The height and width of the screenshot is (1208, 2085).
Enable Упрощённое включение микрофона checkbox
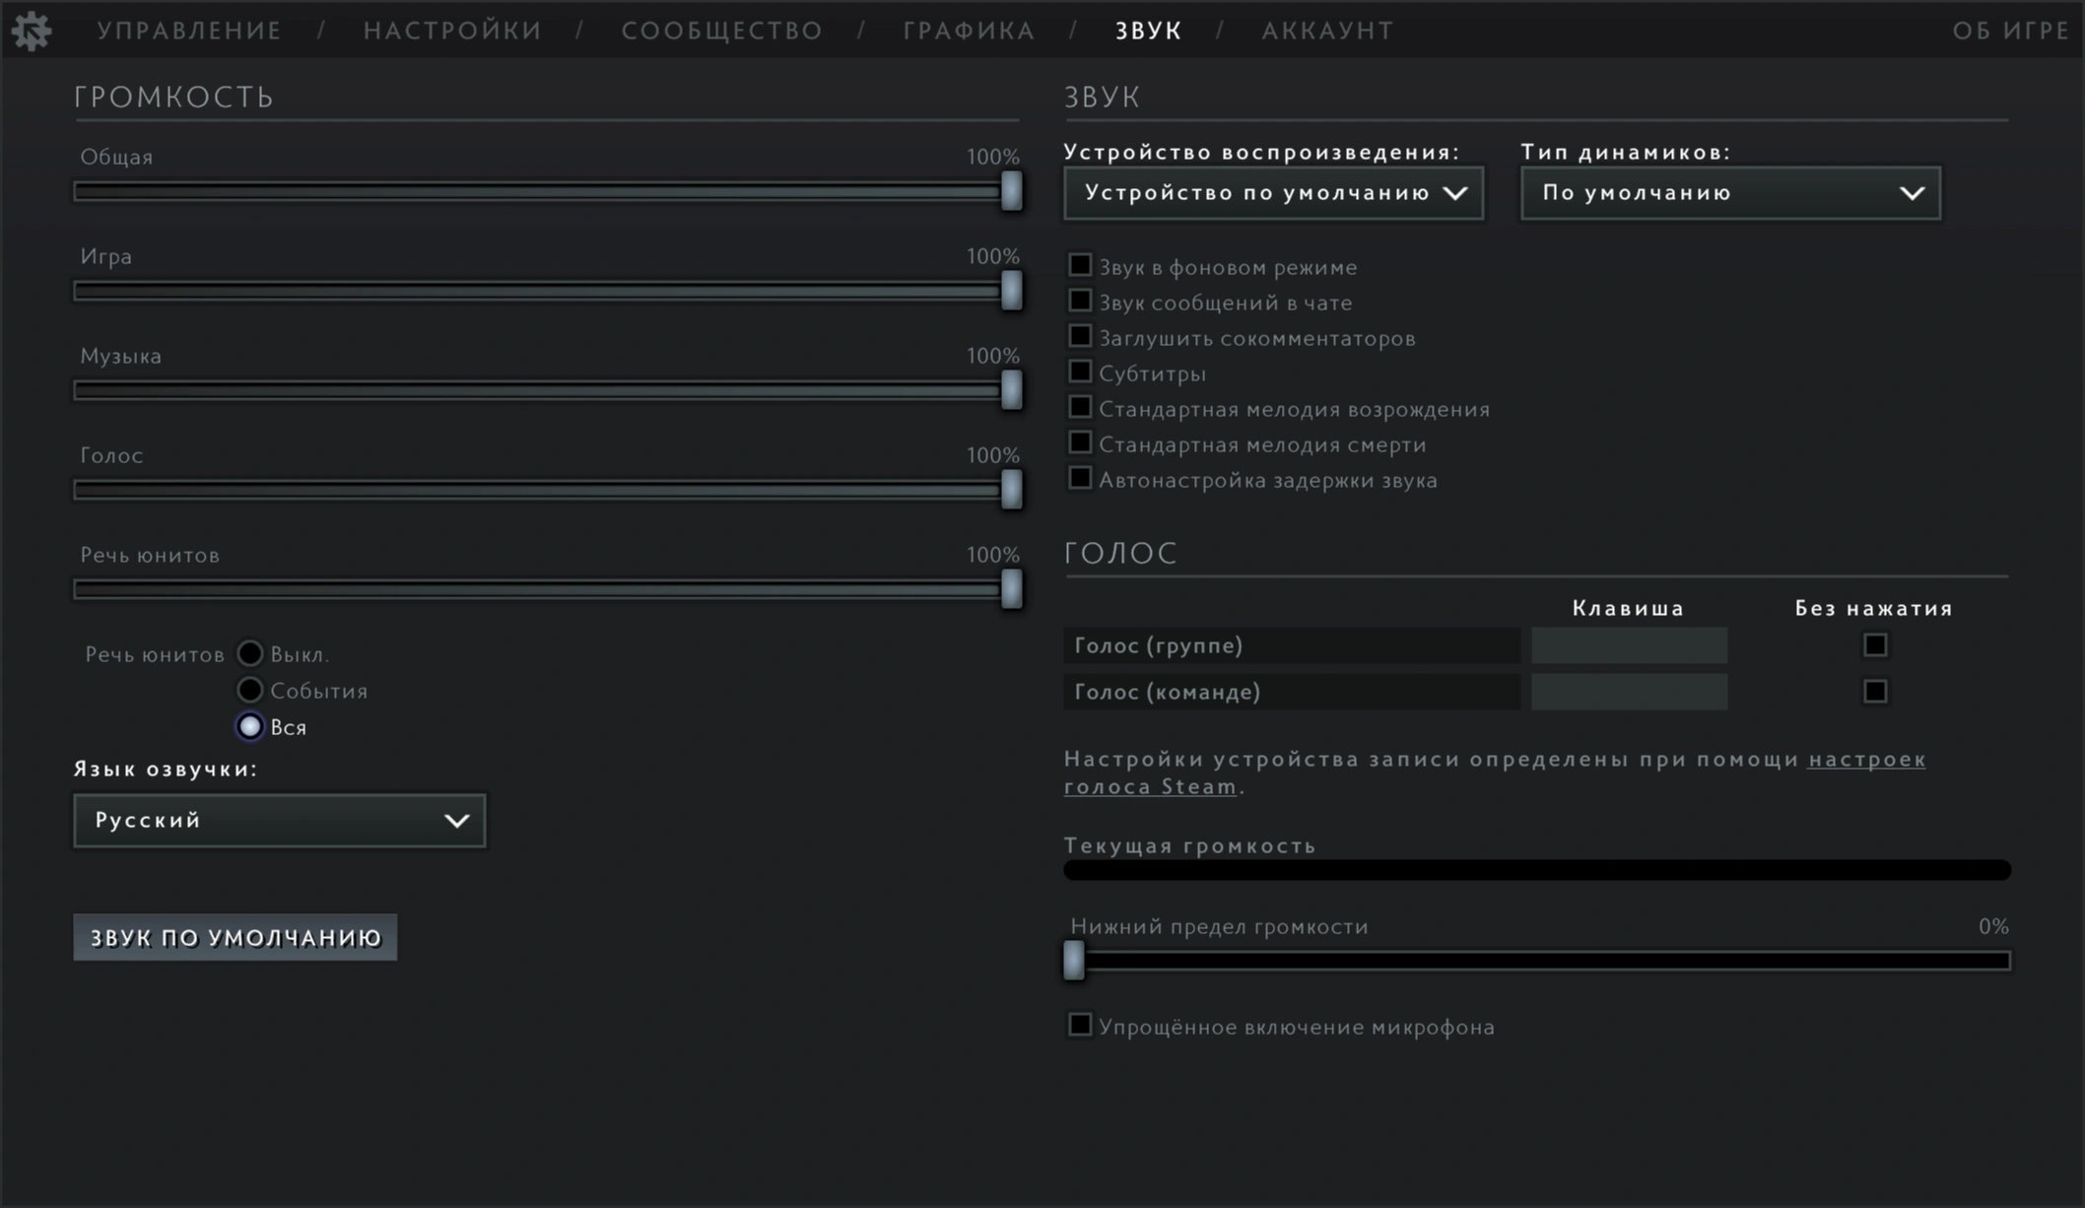click(x=1080, y=1026)
